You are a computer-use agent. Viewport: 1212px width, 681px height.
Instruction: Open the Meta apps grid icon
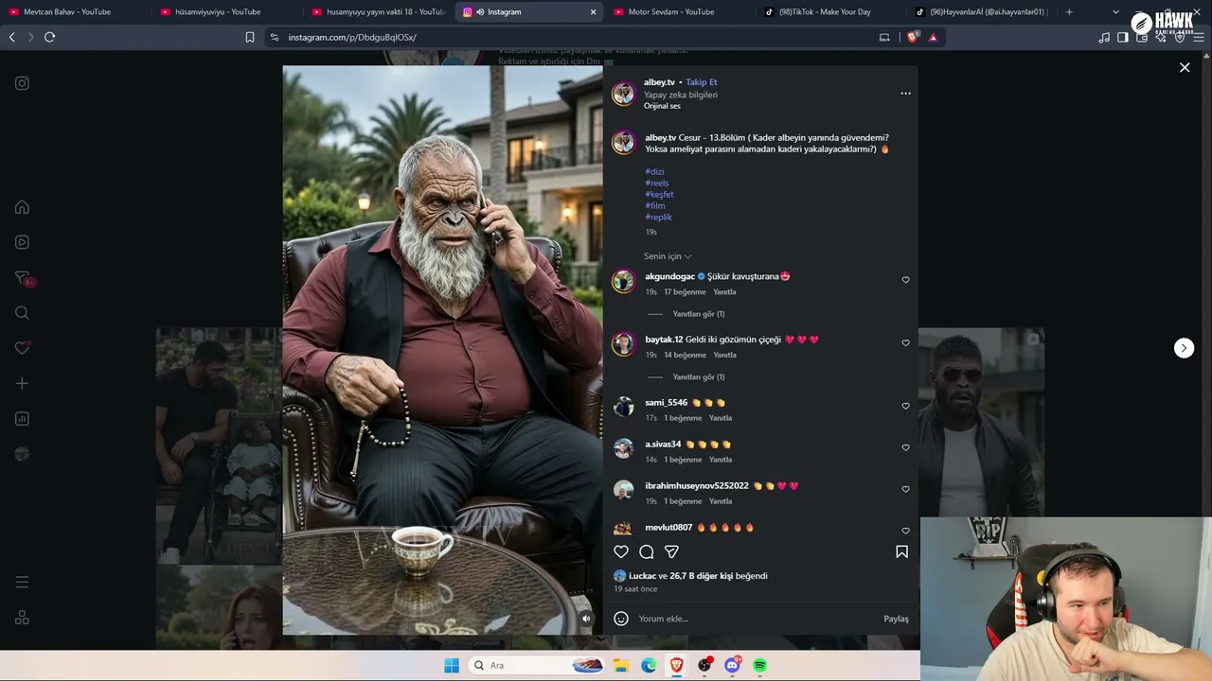click(22, 618)
